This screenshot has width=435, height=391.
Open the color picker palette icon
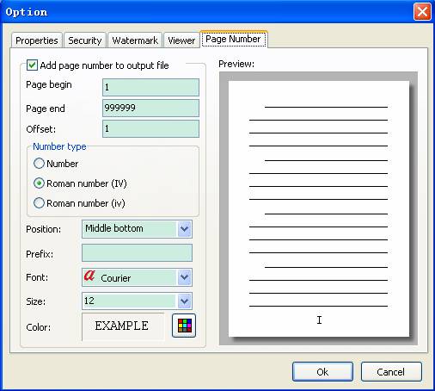[x=184, y=326]
